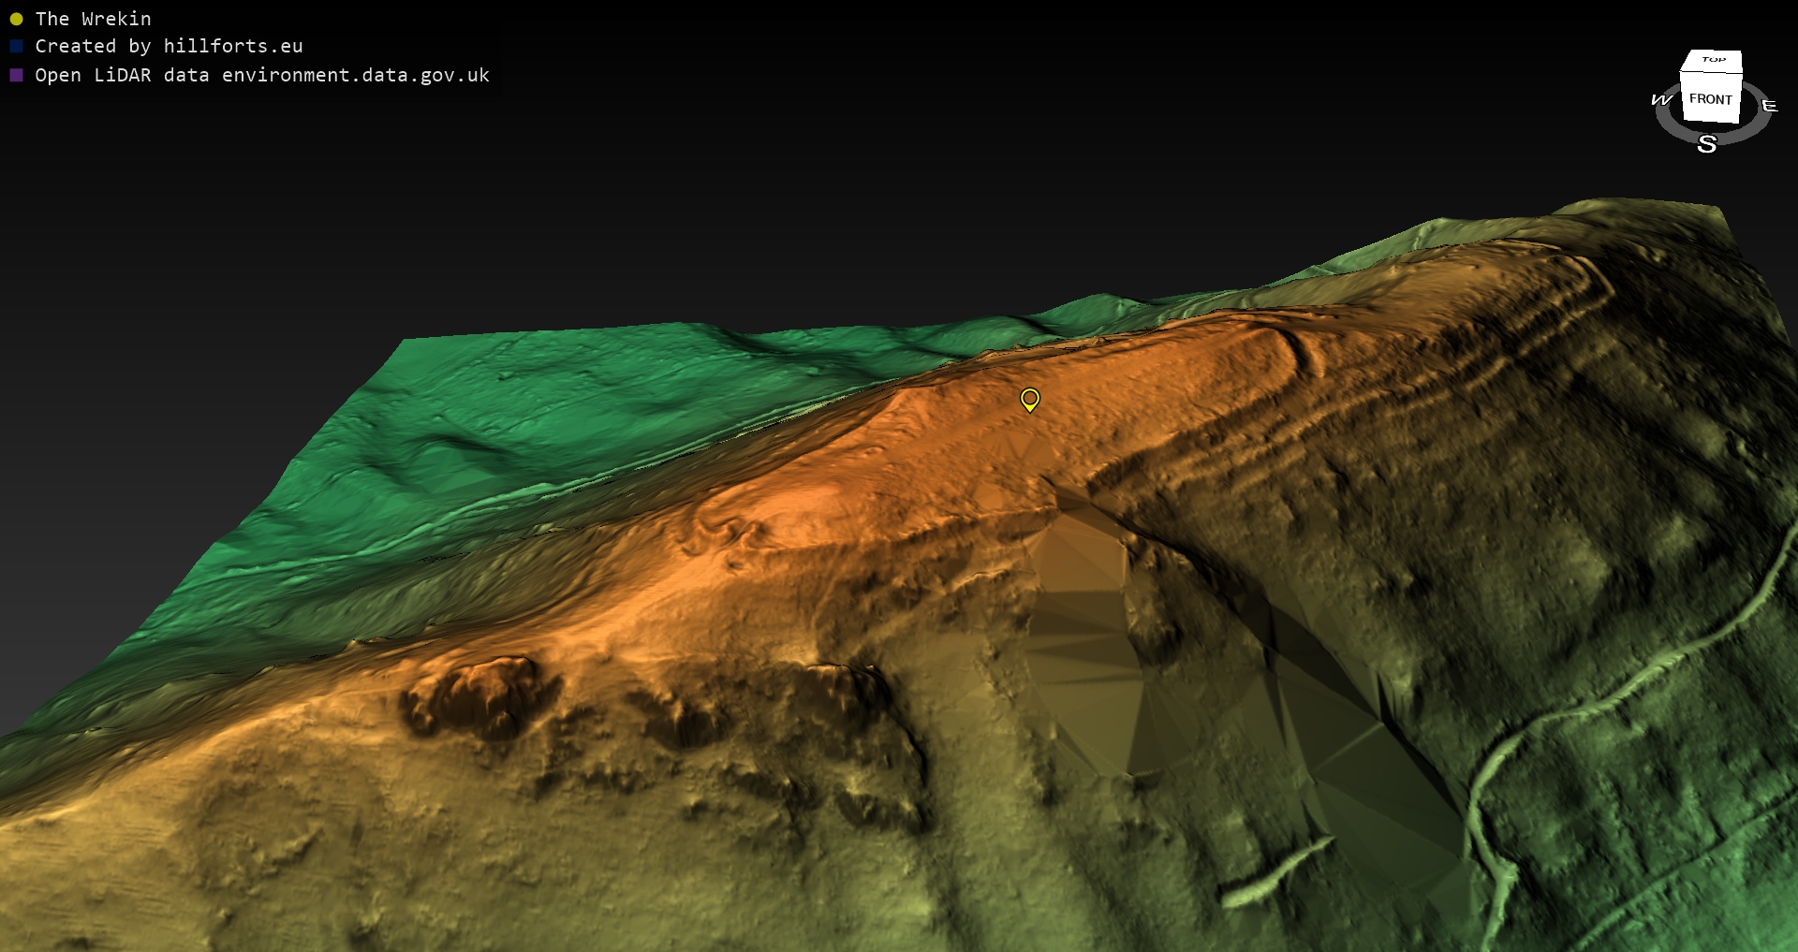
Task: Select the TOP face of the view cube
Action: click(x=1713, y=60)
